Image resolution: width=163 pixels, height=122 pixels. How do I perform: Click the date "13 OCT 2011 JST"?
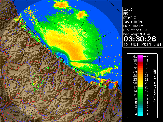coord(142,44)
